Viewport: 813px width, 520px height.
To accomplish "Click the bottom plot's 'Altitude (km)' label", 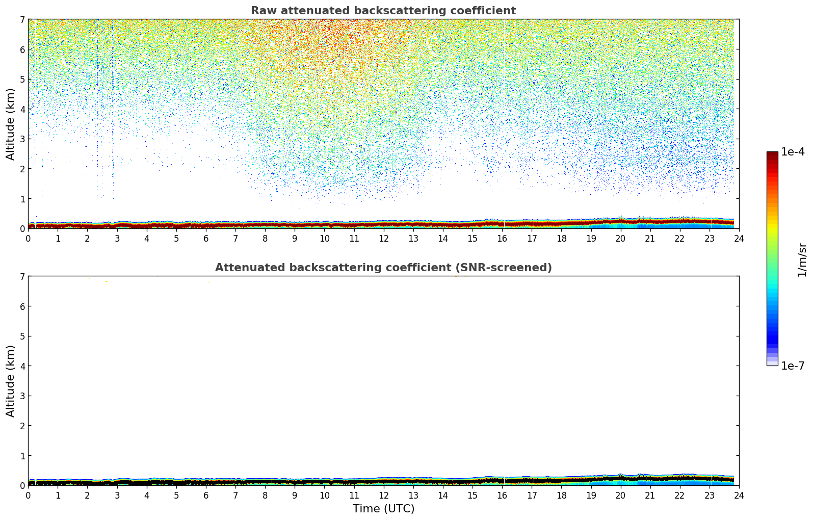I will coord(11,381).
